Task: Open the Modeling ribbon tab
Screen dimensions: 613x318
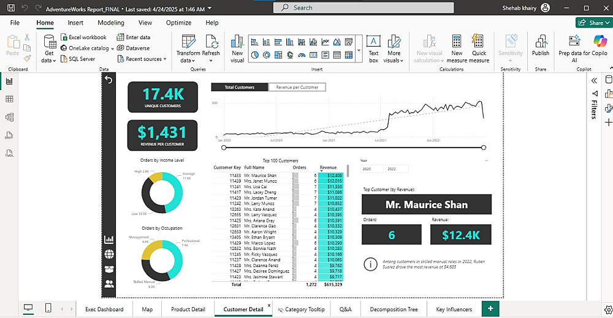Action: pyautogui.click(x=111, y=23)
